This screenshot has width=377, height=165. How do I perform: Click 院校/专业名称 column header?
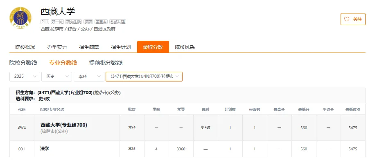pyautogui.click(x=52, y=110)
